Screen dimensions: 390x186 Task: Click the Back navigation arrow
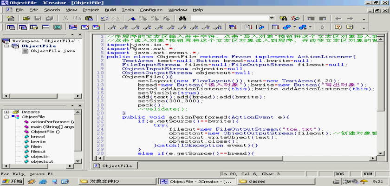(338, 19)
